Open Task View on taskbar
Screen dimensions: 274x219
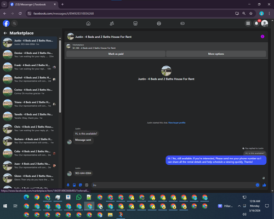[15, 206]
